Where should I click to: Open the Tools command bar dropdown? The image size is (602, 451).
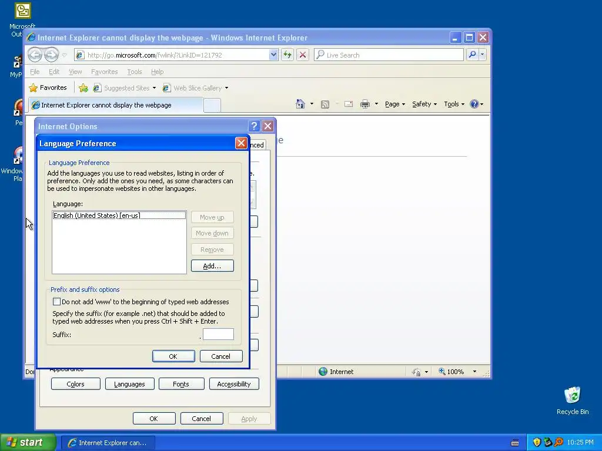(454, 104)
